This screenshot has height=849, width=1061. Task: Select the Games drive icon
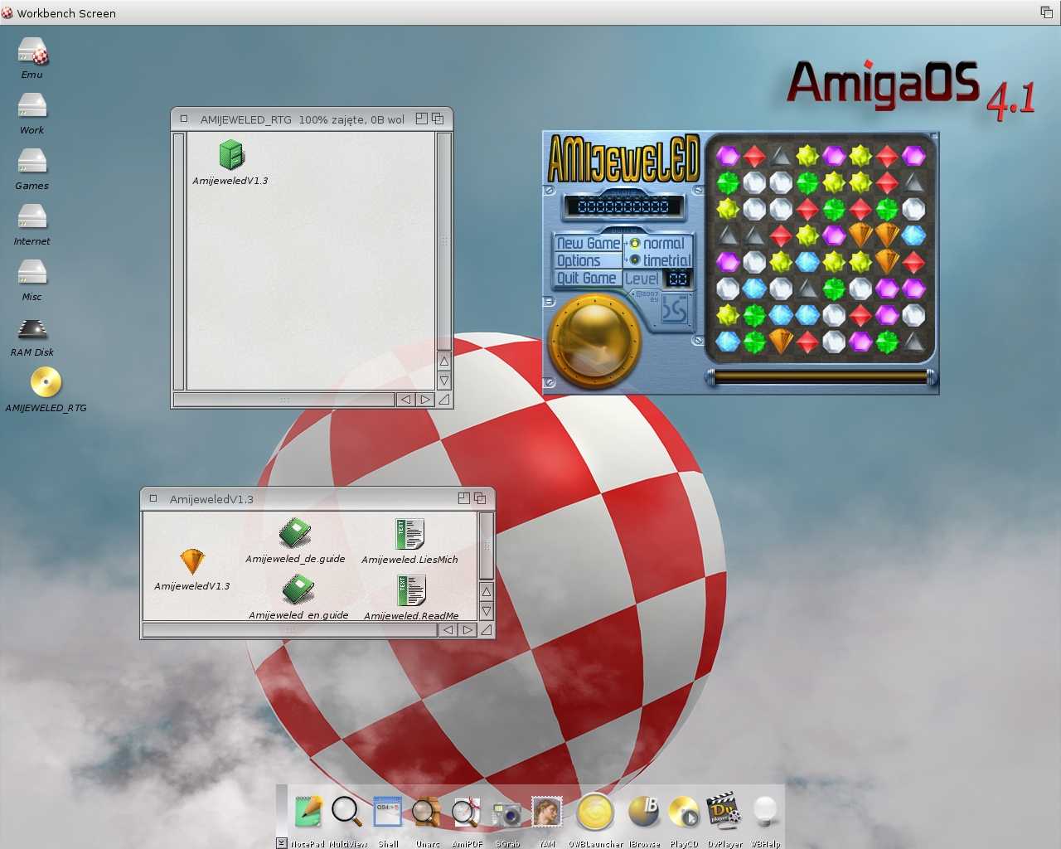pyautogui.click(x=32, y=163)
